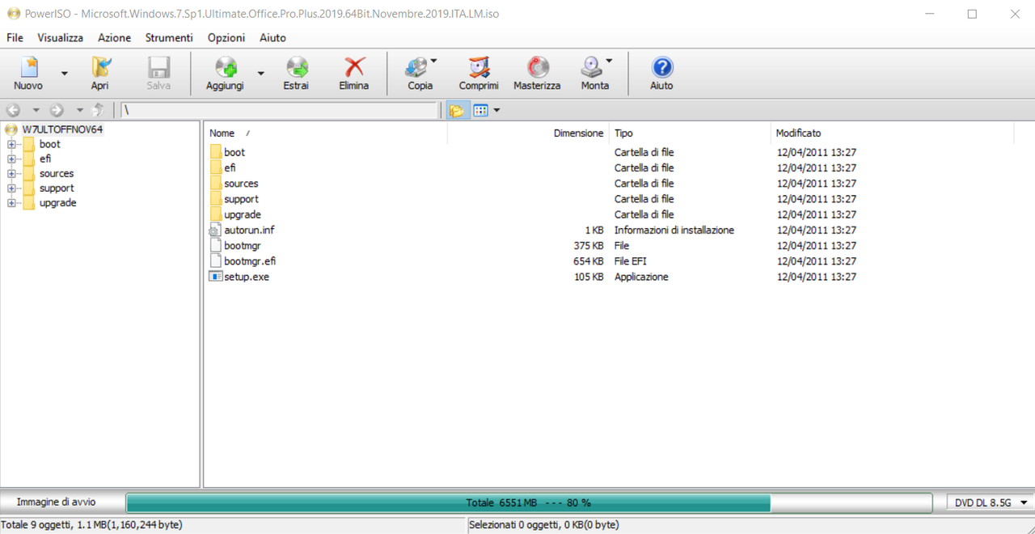Open the Opzioni menu
The height and width of the screenshot is (534, 1035).
click(226, 38)
